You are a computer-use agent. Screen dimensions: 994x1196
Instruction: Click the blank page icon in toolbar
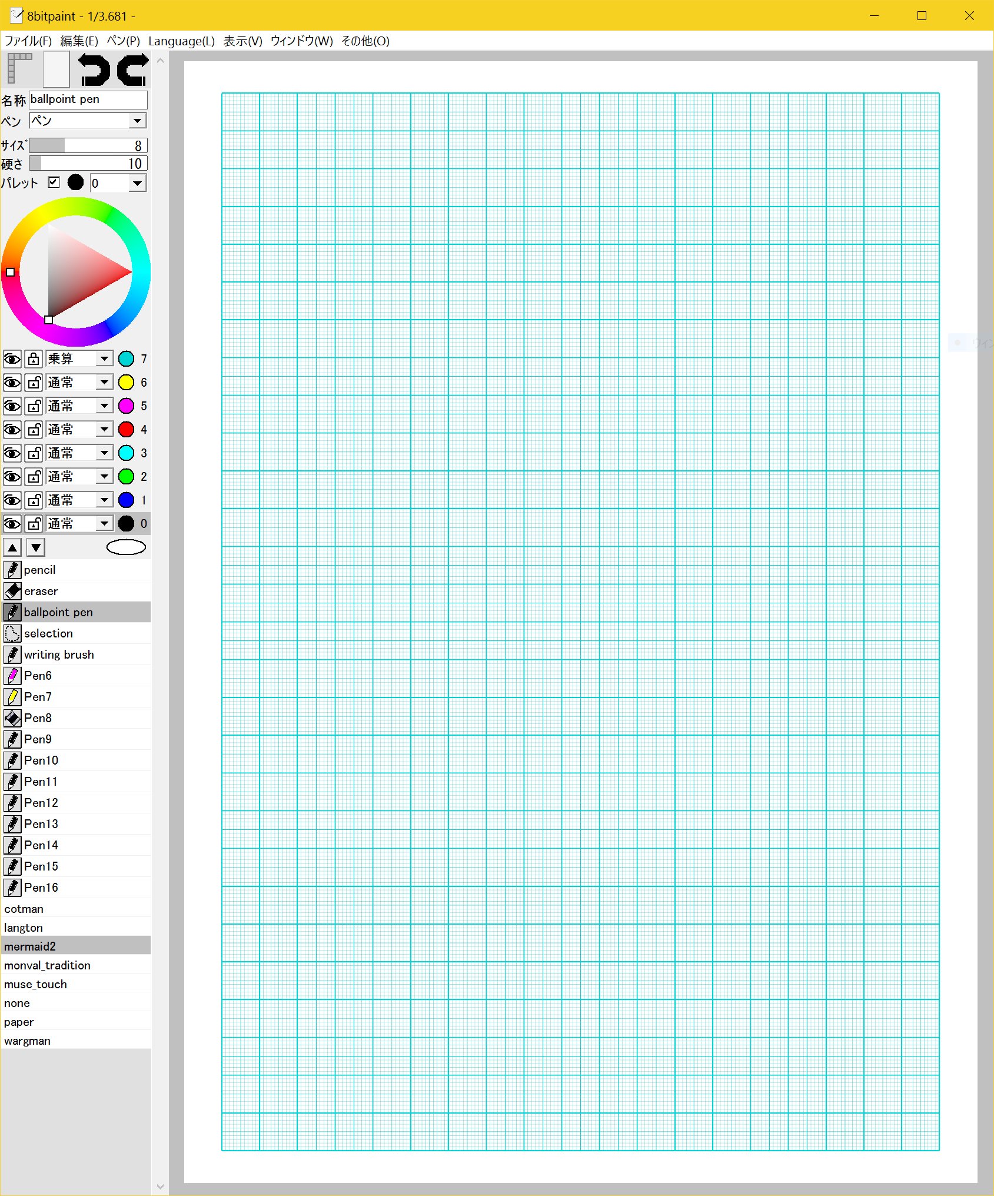tap(56, 69)
